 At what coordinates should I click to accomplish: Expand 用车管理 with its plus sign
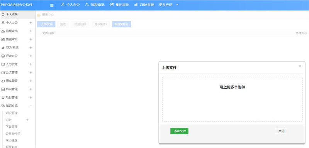click(31, 81)
